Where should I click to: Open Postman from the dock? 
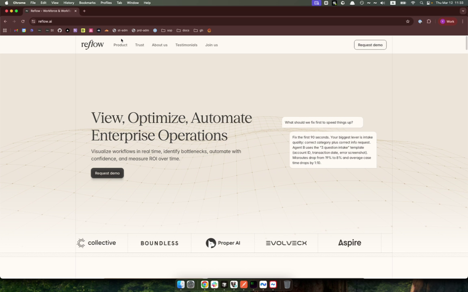tap(244, 285)
